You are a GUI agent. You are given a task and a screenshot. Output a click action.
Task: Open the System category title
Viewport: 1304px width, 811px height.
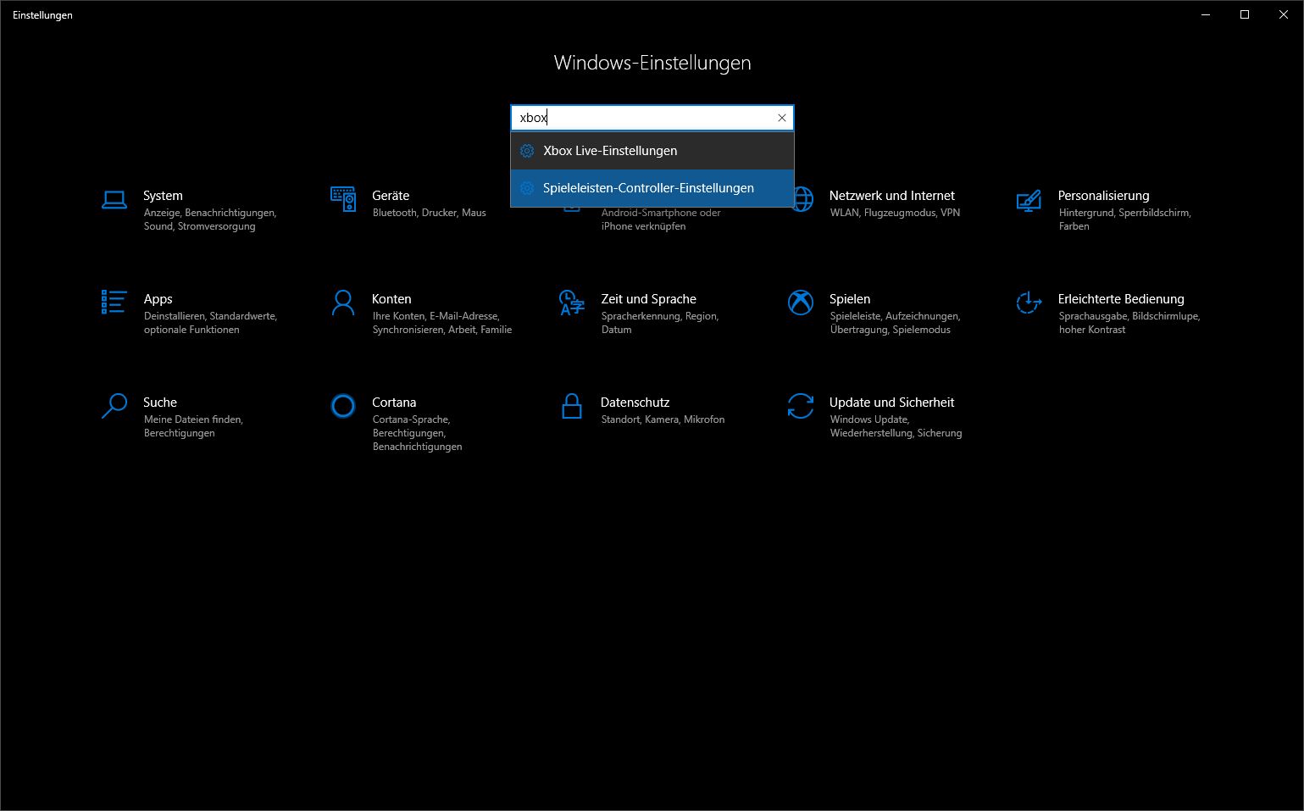163,196
